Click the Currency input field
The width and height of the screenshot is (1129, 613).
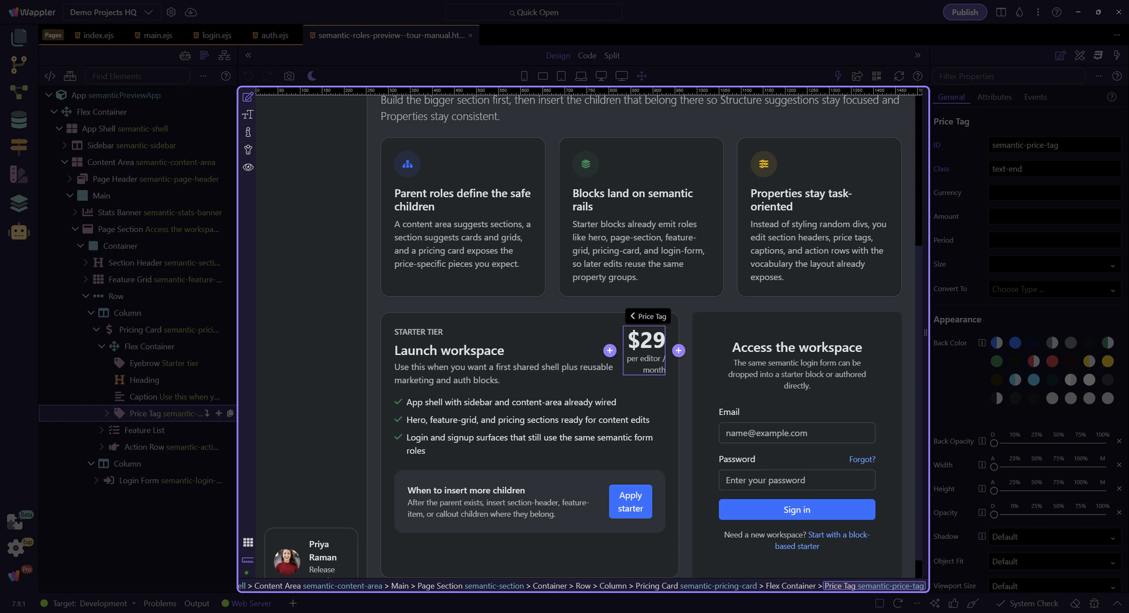pyautogui.click(x=1053, y=193)
